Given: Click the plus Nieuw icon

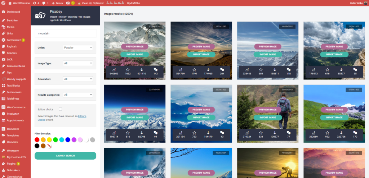Looking at the screenshot, I should (53, 3).
